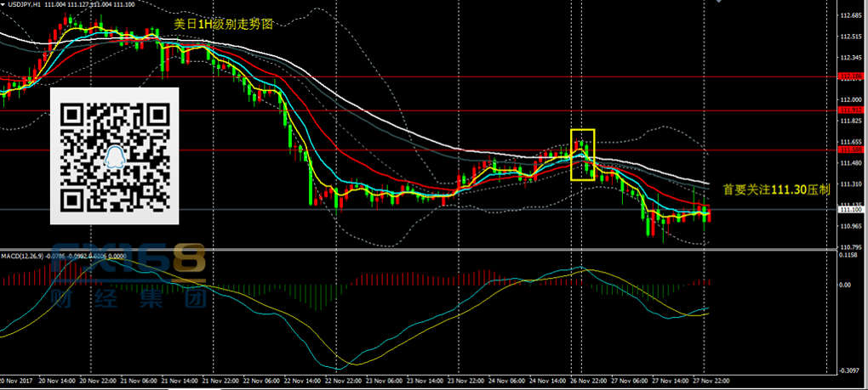Click the MACD(12,26,9) indicator label
The width and height of the screenshot is (868, 390).
tap(22, 254)
